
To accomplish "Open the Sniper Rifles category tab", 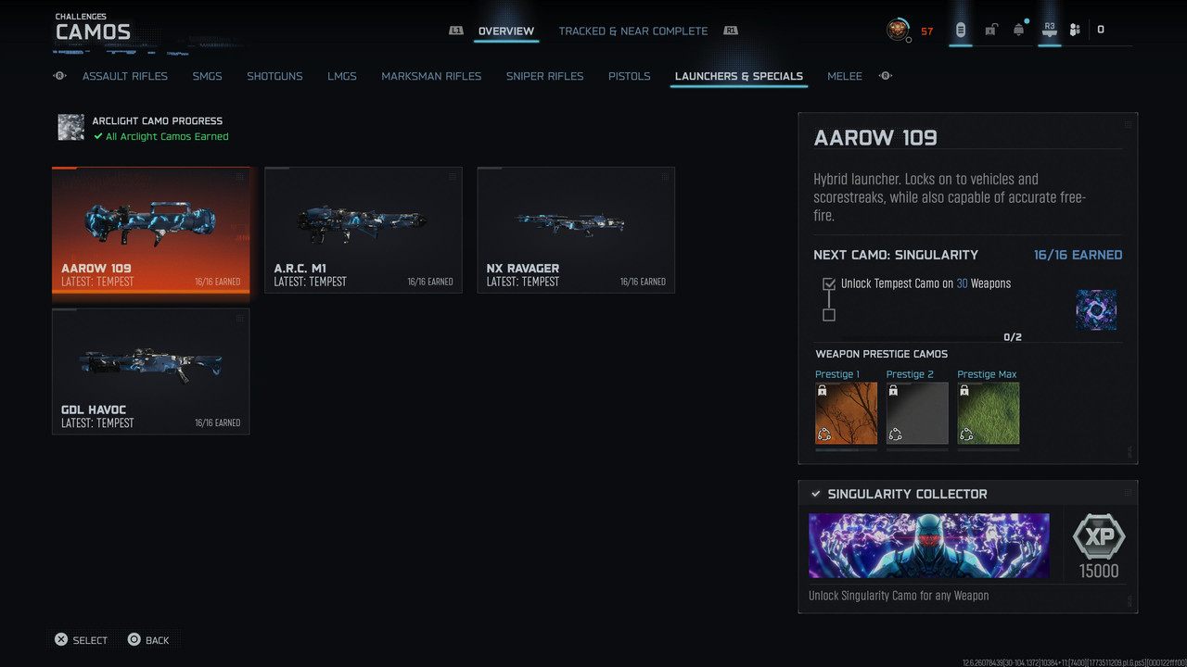I will click(x=545, y=76).
